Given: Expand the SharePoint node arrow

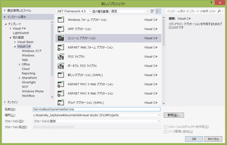Looking at the screenshot, I should (x=20, y=78).
